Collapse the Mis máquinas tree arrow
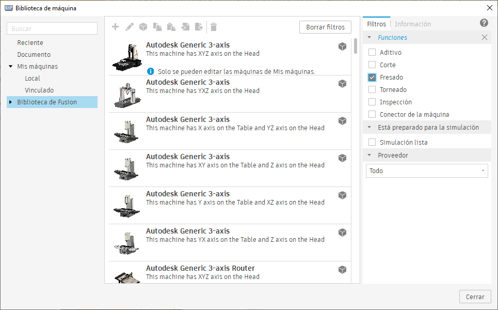The image size is (498, 310). [x=10, y=66]
